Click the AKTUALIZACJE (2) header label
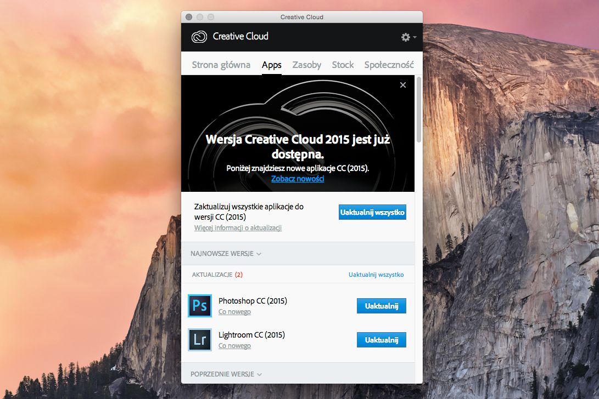 pos(217,275)
